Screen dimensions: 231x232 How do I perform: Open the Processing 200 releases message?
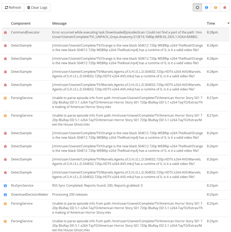point(70,195)
